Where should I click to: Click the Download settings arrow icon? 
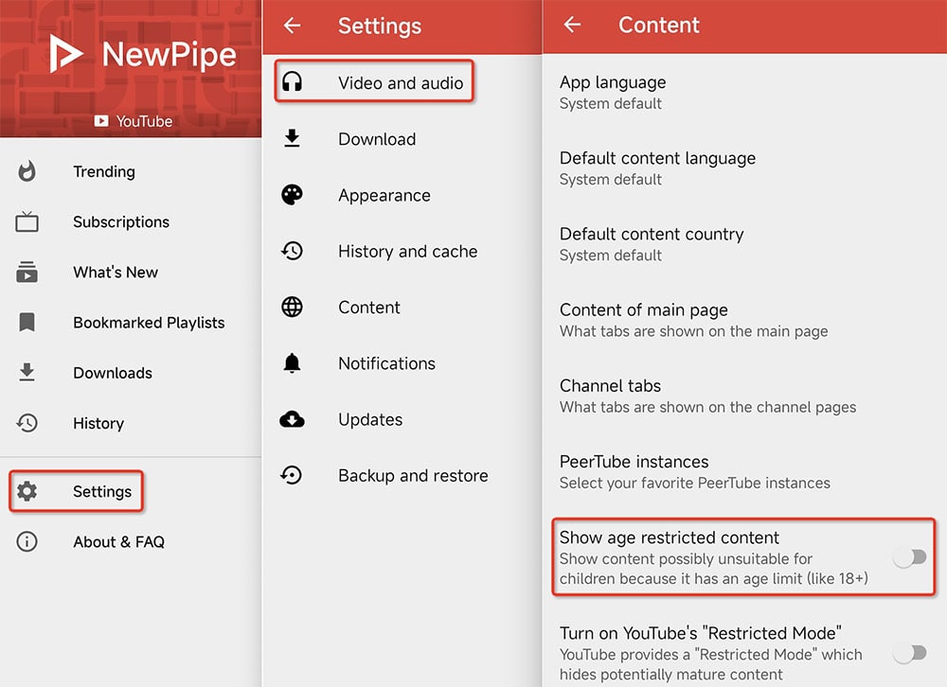(x=293, y=138)
